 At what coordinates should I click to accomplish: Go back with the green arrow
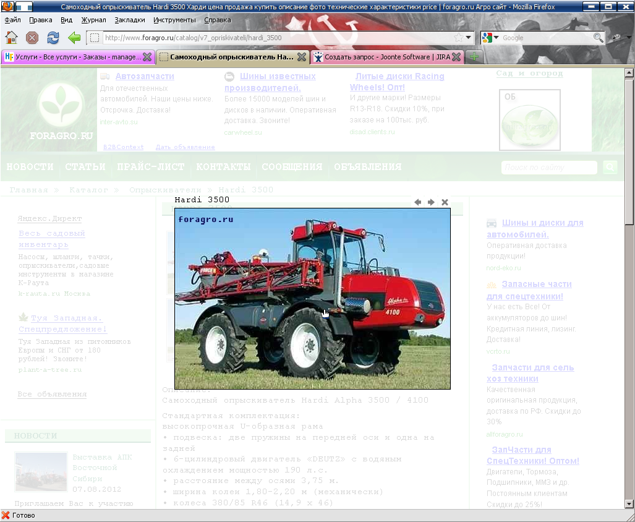click(x=74, y=38)
